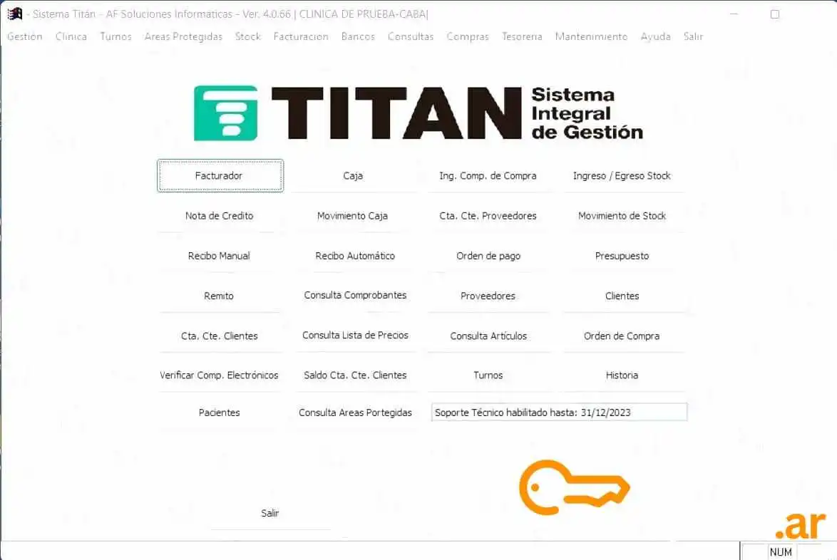Open the Tesoreria menu
Image resolution: width=837 pixels, height=560 pixels.
[x=522, y=36]
